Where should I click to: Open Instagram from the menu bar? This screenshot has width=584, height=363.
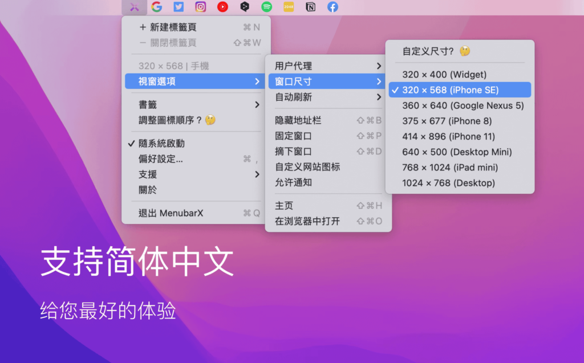point(200,7)
